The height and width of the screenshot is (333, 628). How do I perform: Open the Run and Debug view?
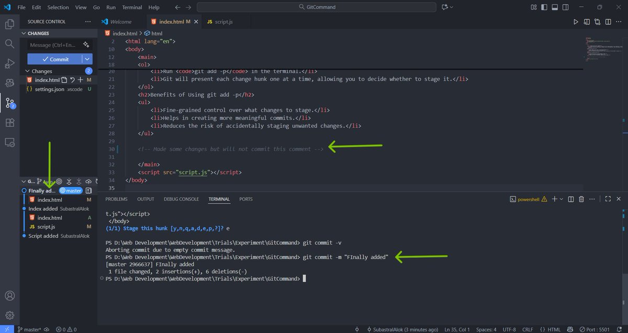click(9, 63)
